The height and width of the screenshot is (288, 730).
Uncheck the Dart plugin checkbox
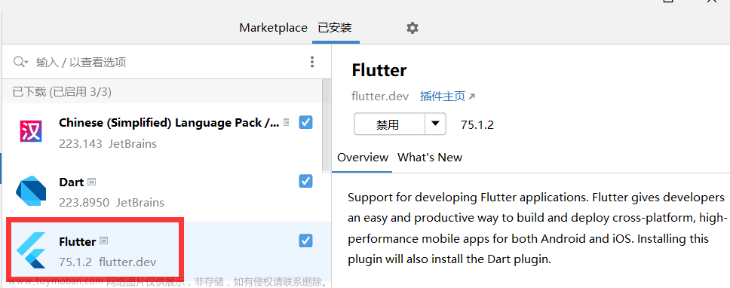click(305, 182)
